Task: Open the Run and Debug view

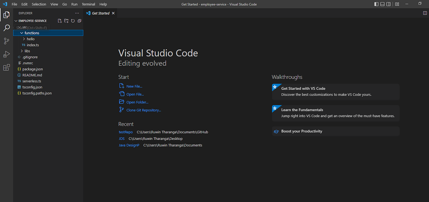Action: pos(6,54)
